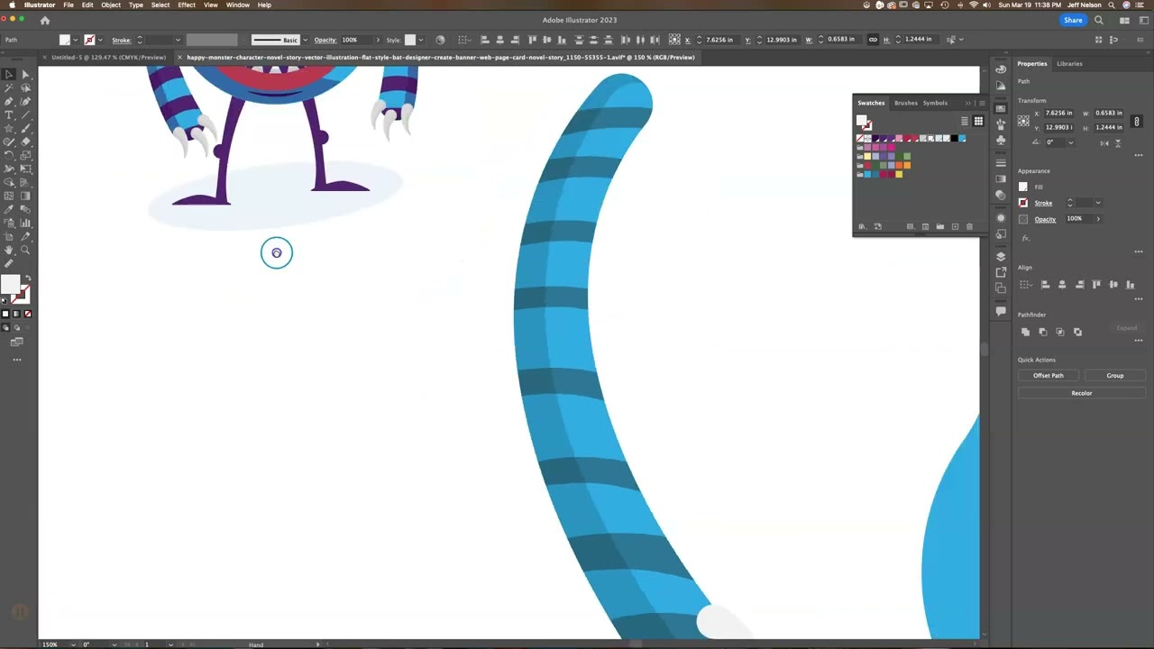
Task: Click the New Swatch plus icon
Action: tap(955, 226)
